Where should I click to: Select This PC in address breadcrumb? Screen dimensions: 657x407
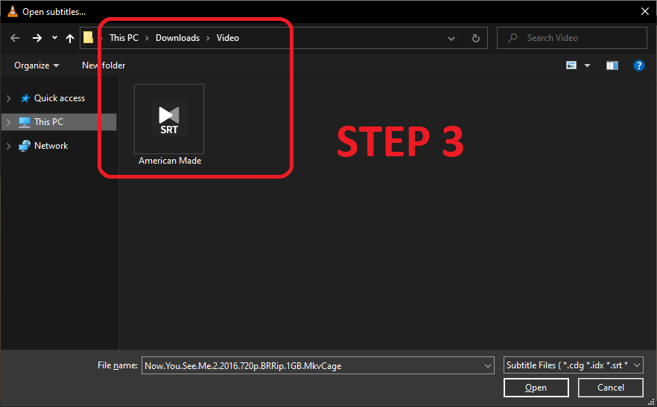[x=124, y=38]
